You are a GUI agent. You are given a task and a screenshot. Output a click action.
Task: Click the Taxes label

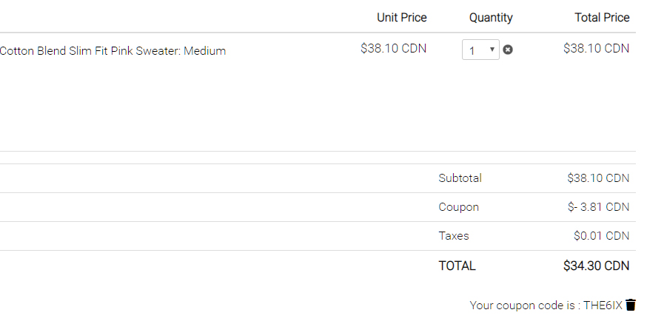(454, 236)
